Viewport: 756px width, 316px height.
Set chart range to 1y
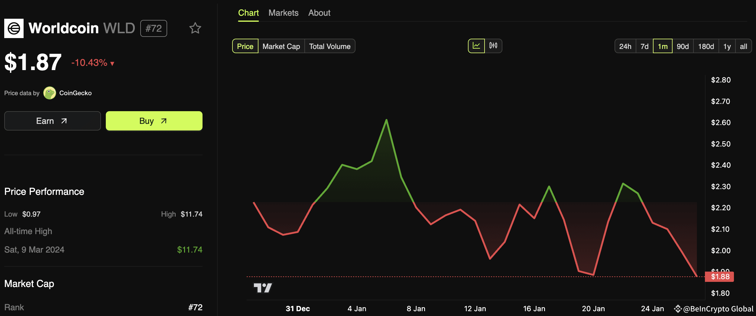(x=727, y=46)
